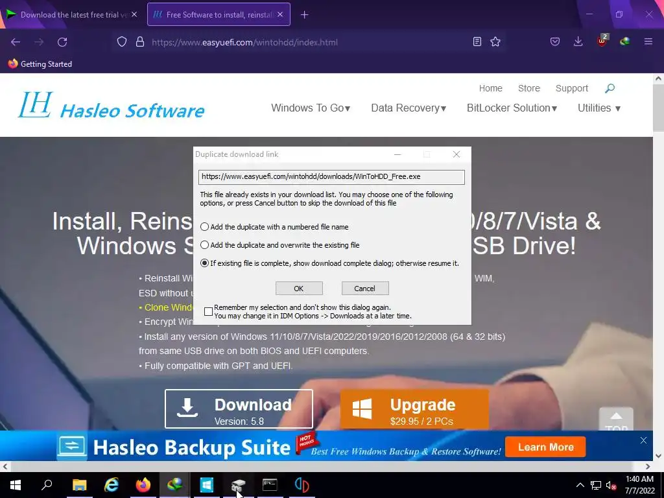The width and height of the screenshot is (664, 498).
Task: Toggle reader view icon in address bar
Action: [477, 41]
